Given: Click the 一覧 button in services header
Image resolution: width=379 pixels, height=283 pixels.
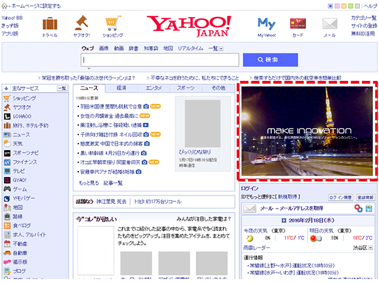Looking at the screenshot, I should tap(62, 88).
